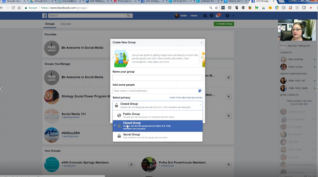
Task: Open settings gear for Social Media 101
Action: pos(228,116)
